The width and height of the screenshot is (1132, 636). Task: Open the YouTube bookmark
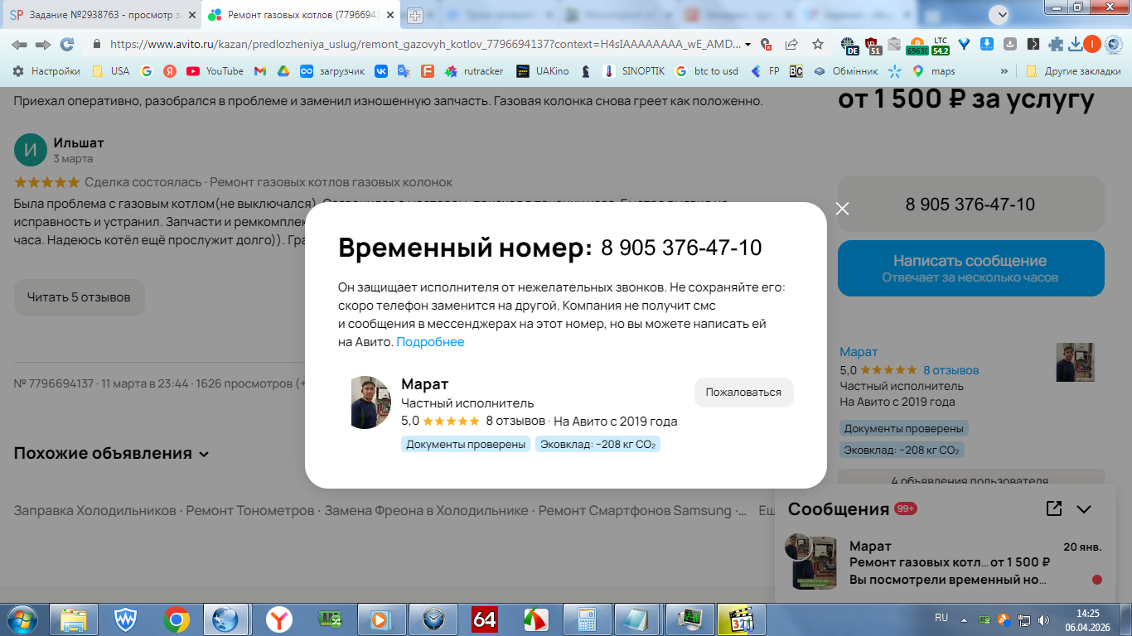click(x=215, y=71)
